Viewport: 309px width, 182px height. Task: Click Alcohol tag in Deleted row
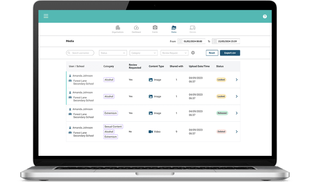coord(109,132)
